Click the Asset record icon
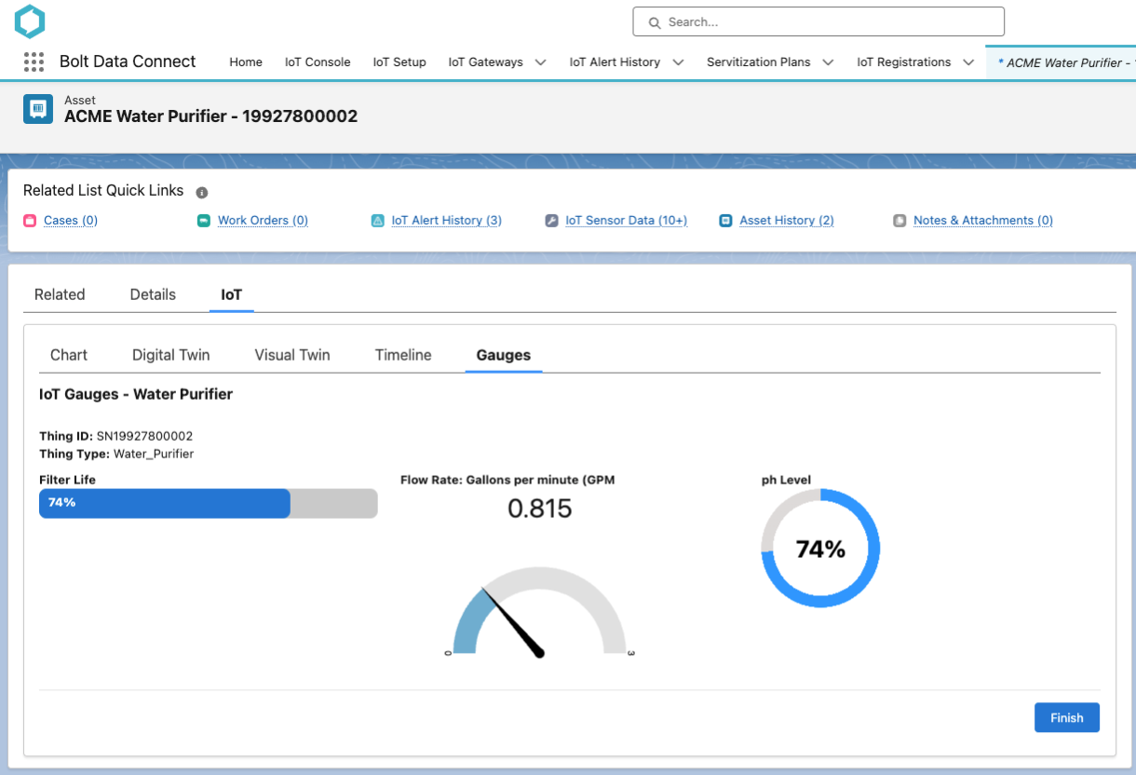Image resolution: width=1136 pixels, height=775 pixels. point(38,108)
